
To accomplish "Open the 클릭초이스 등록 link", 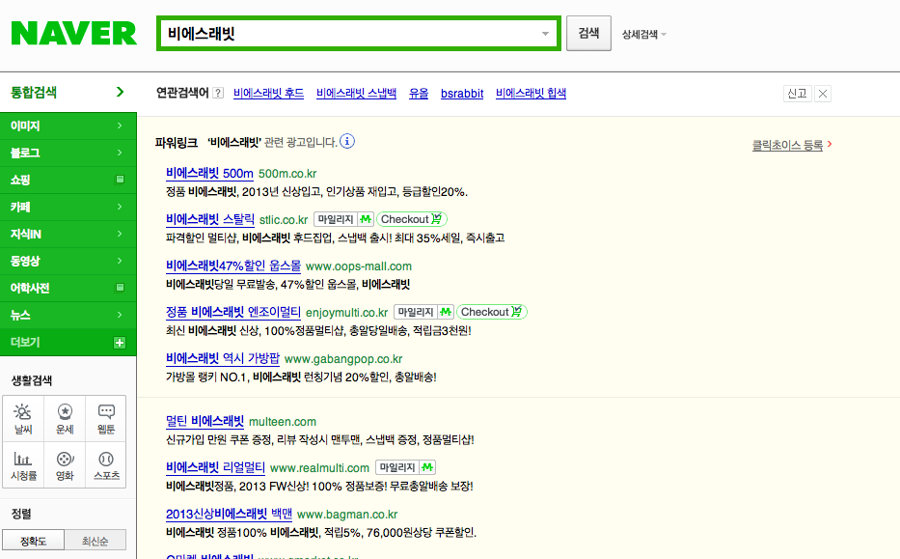I will click(787, 146).
